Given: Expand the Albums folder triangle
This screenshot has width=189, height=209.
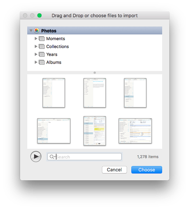Looking at the screenshot, I should [36, 62].
